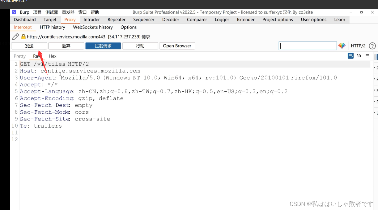Click the Sec-Fetch-Mode: cors line
This screenshot has width=378, height=210.
(x=54, y=112)
